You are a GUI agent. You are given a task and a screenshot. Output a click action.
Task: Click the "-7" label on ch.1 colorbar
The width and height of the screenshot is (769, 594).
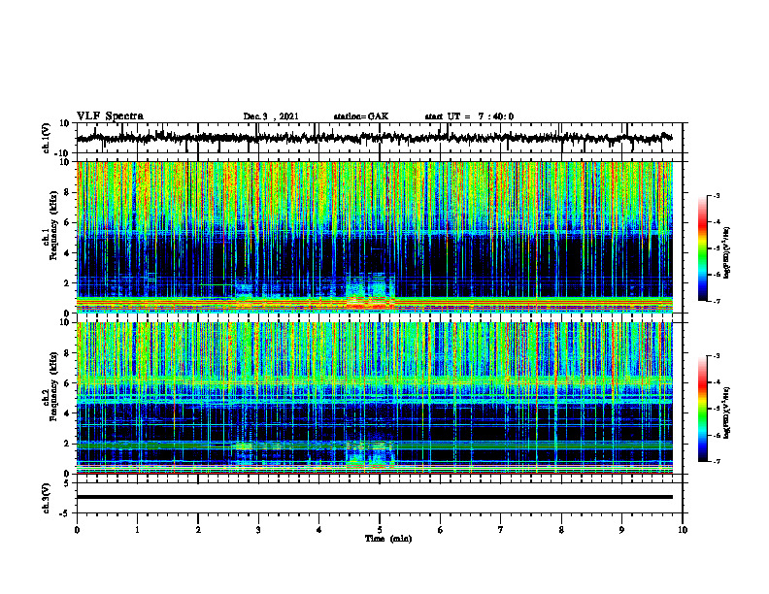(x=717, y=301)
